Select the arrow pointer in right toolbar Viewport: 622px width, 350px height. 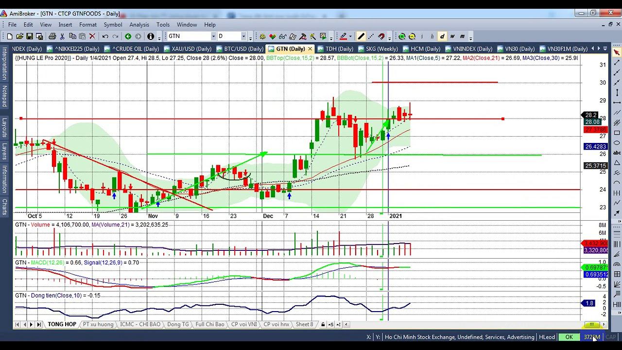tap(617, 52)
